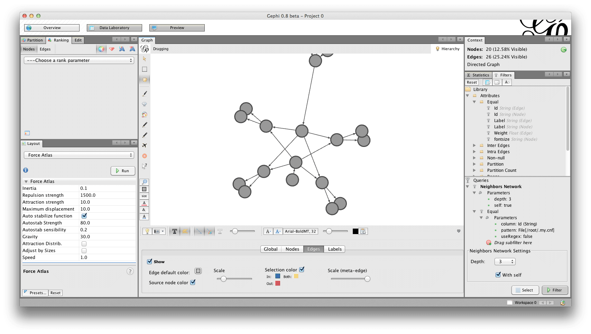This screenshot has height=334, width=591.
Task: Click the color wheel ranking icon
Action: click(x=101, y=49)
